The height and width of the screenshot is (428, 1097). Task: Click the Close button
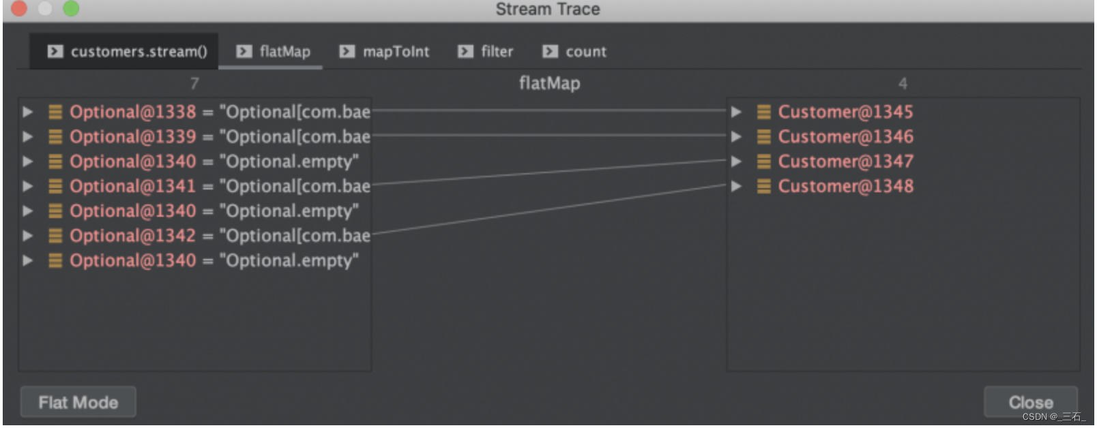tap(1030, 402)
